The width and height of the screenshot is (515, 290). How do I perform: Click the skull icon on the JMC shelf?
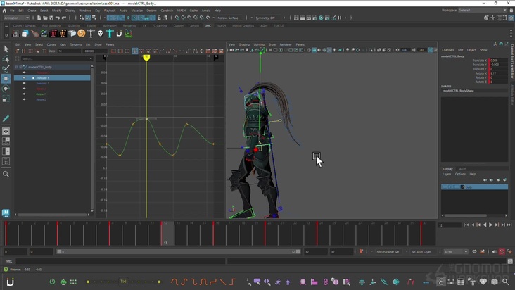point(100,33)
